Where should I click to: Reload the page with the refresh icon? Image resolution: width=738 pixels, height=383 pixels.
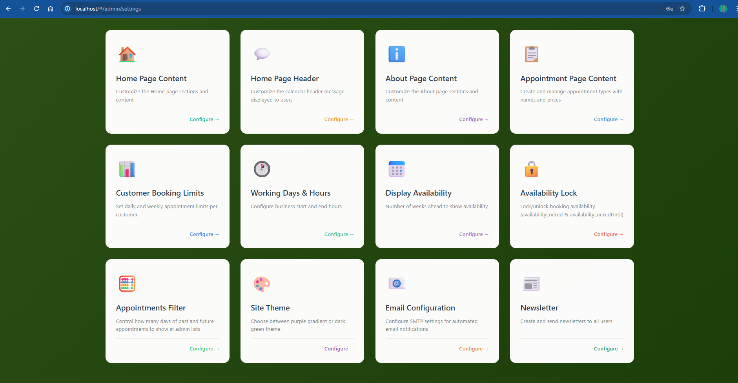point(36,9)
